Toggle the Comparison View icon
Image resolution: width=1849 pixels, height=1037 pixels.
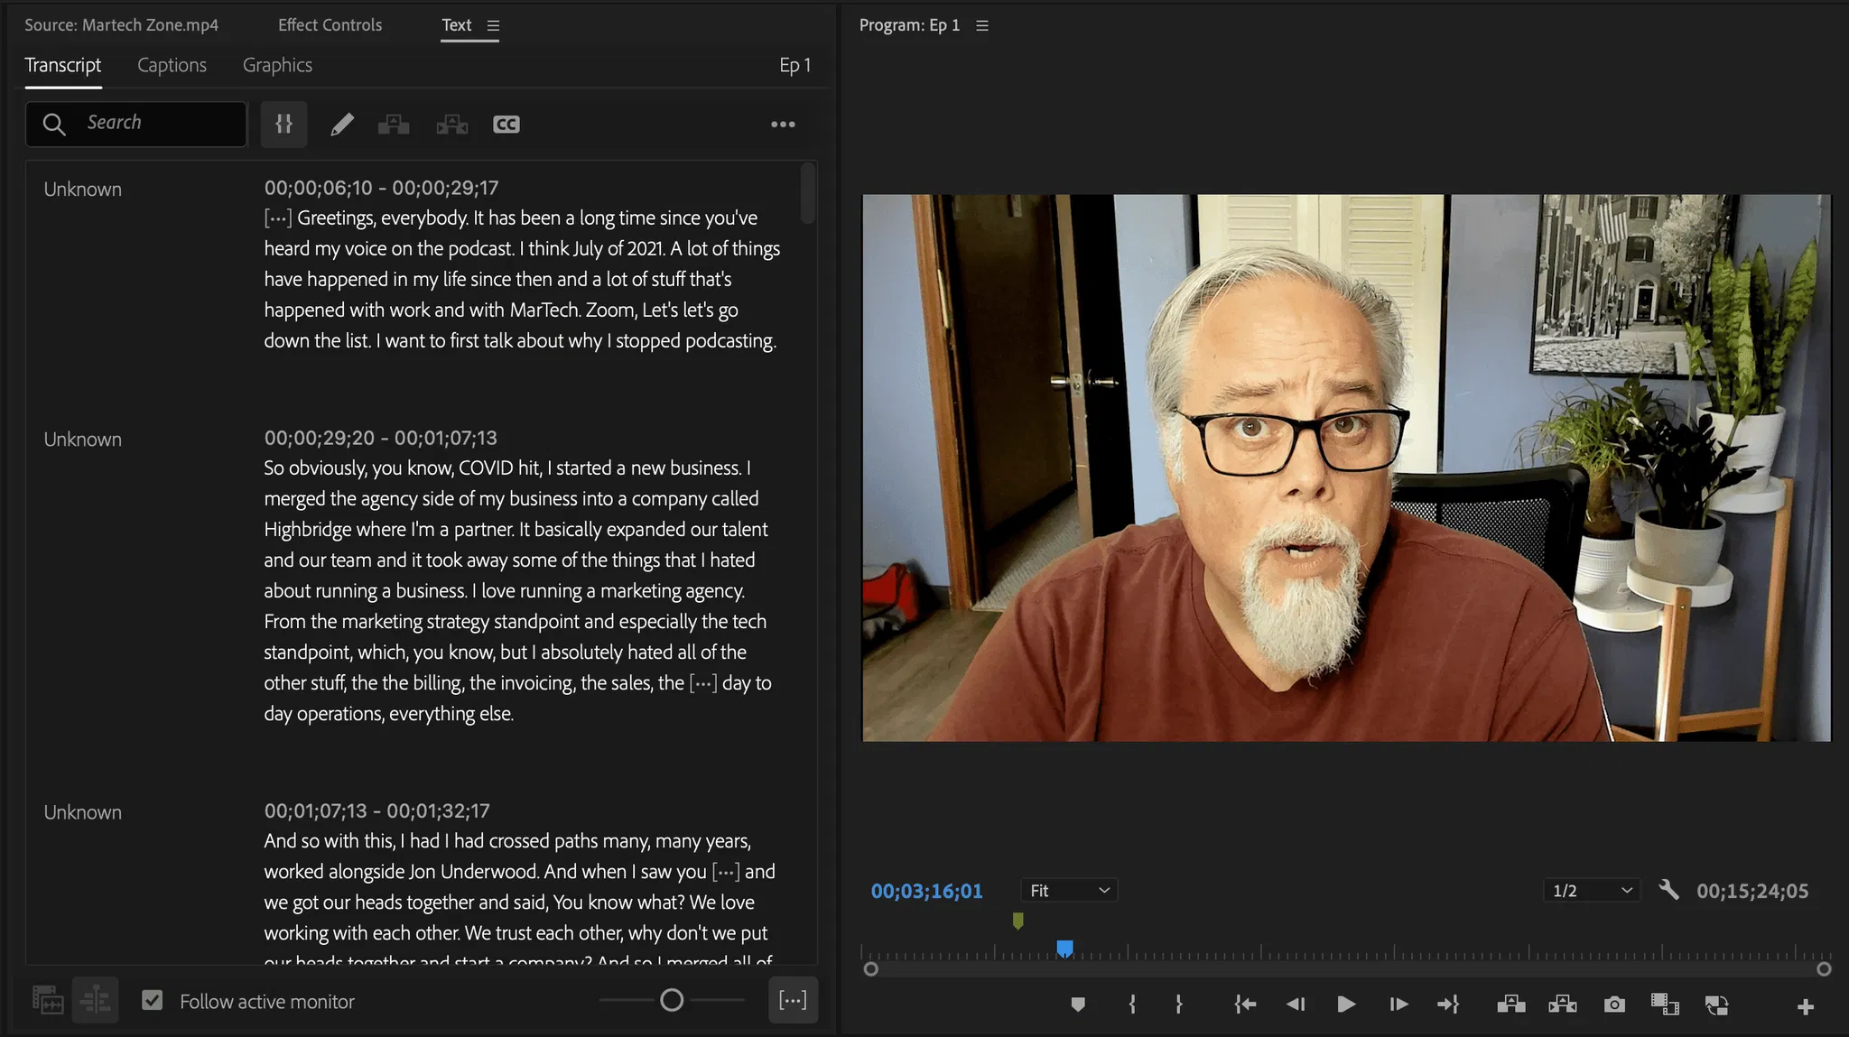coord(1665,1005)
